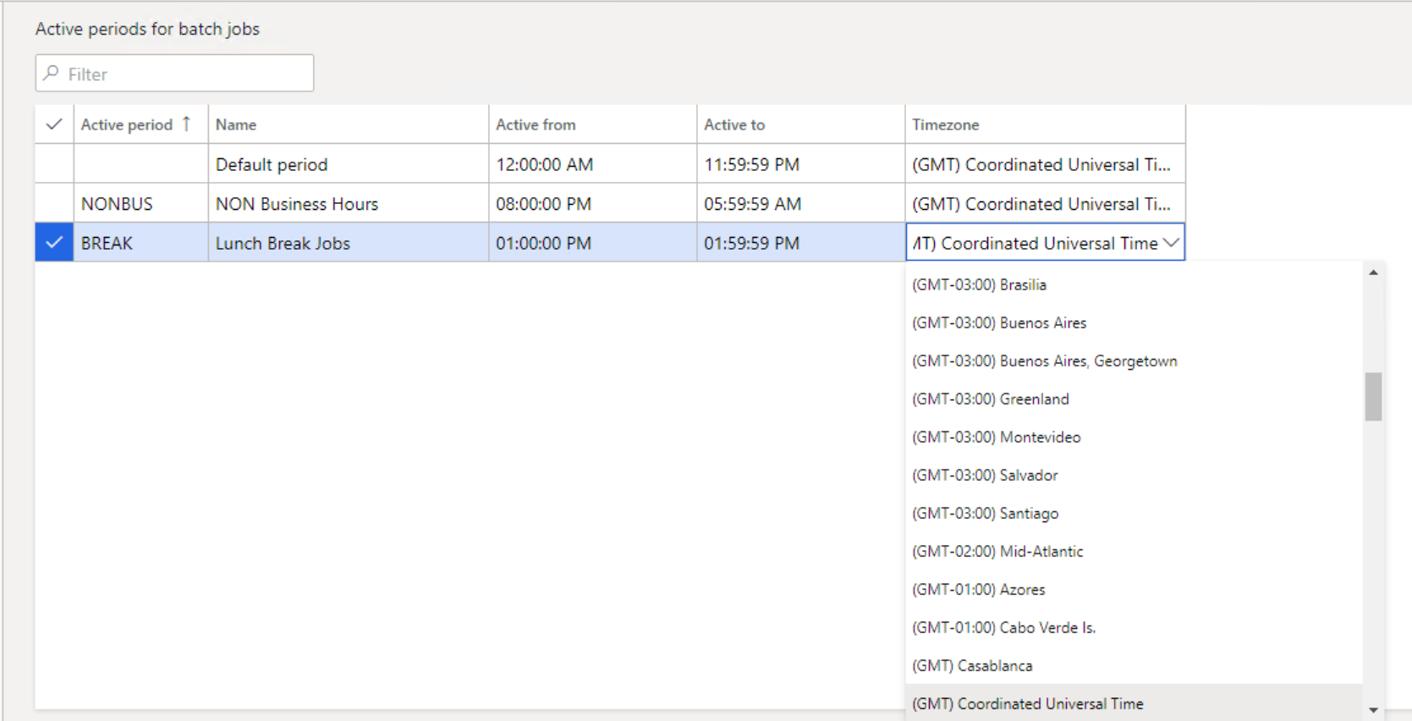This screenshot has width=1412, height=721.
Task: Select the NONBUS row checkbox
Action: tap(54, 204)
